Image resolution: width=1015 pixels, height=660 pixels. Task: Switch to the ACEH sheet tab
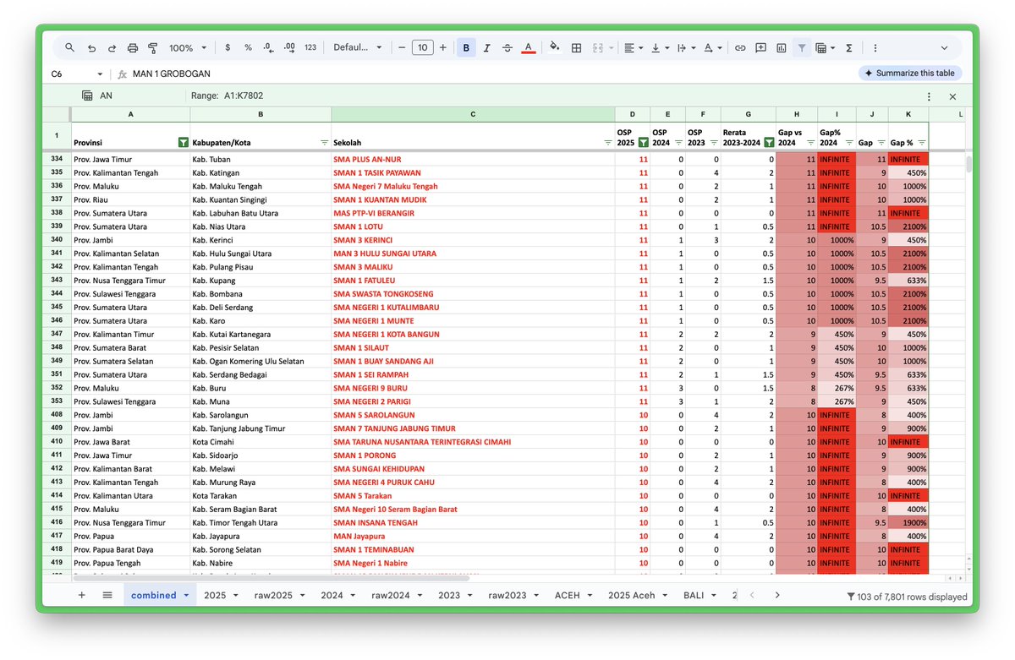pos(573,595)
